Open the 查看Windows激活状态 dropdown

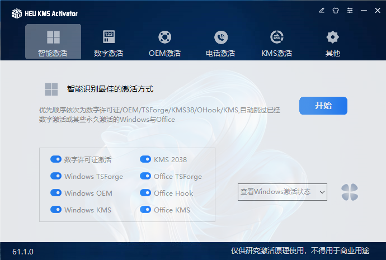pyautogui.click(x=283, y=192)
